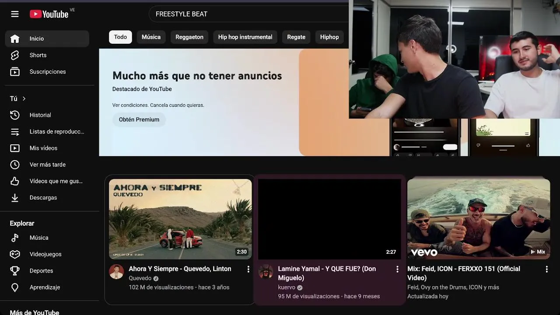Click the Aprendizaje lightbulb icon
This screenshot has width=560, height=315.
point(15,287)
